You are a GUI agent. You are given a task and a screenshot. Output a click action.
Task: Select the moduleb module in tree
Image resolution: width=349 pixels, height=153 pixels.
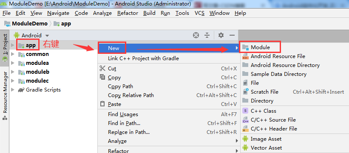click(x=37, y=72)
